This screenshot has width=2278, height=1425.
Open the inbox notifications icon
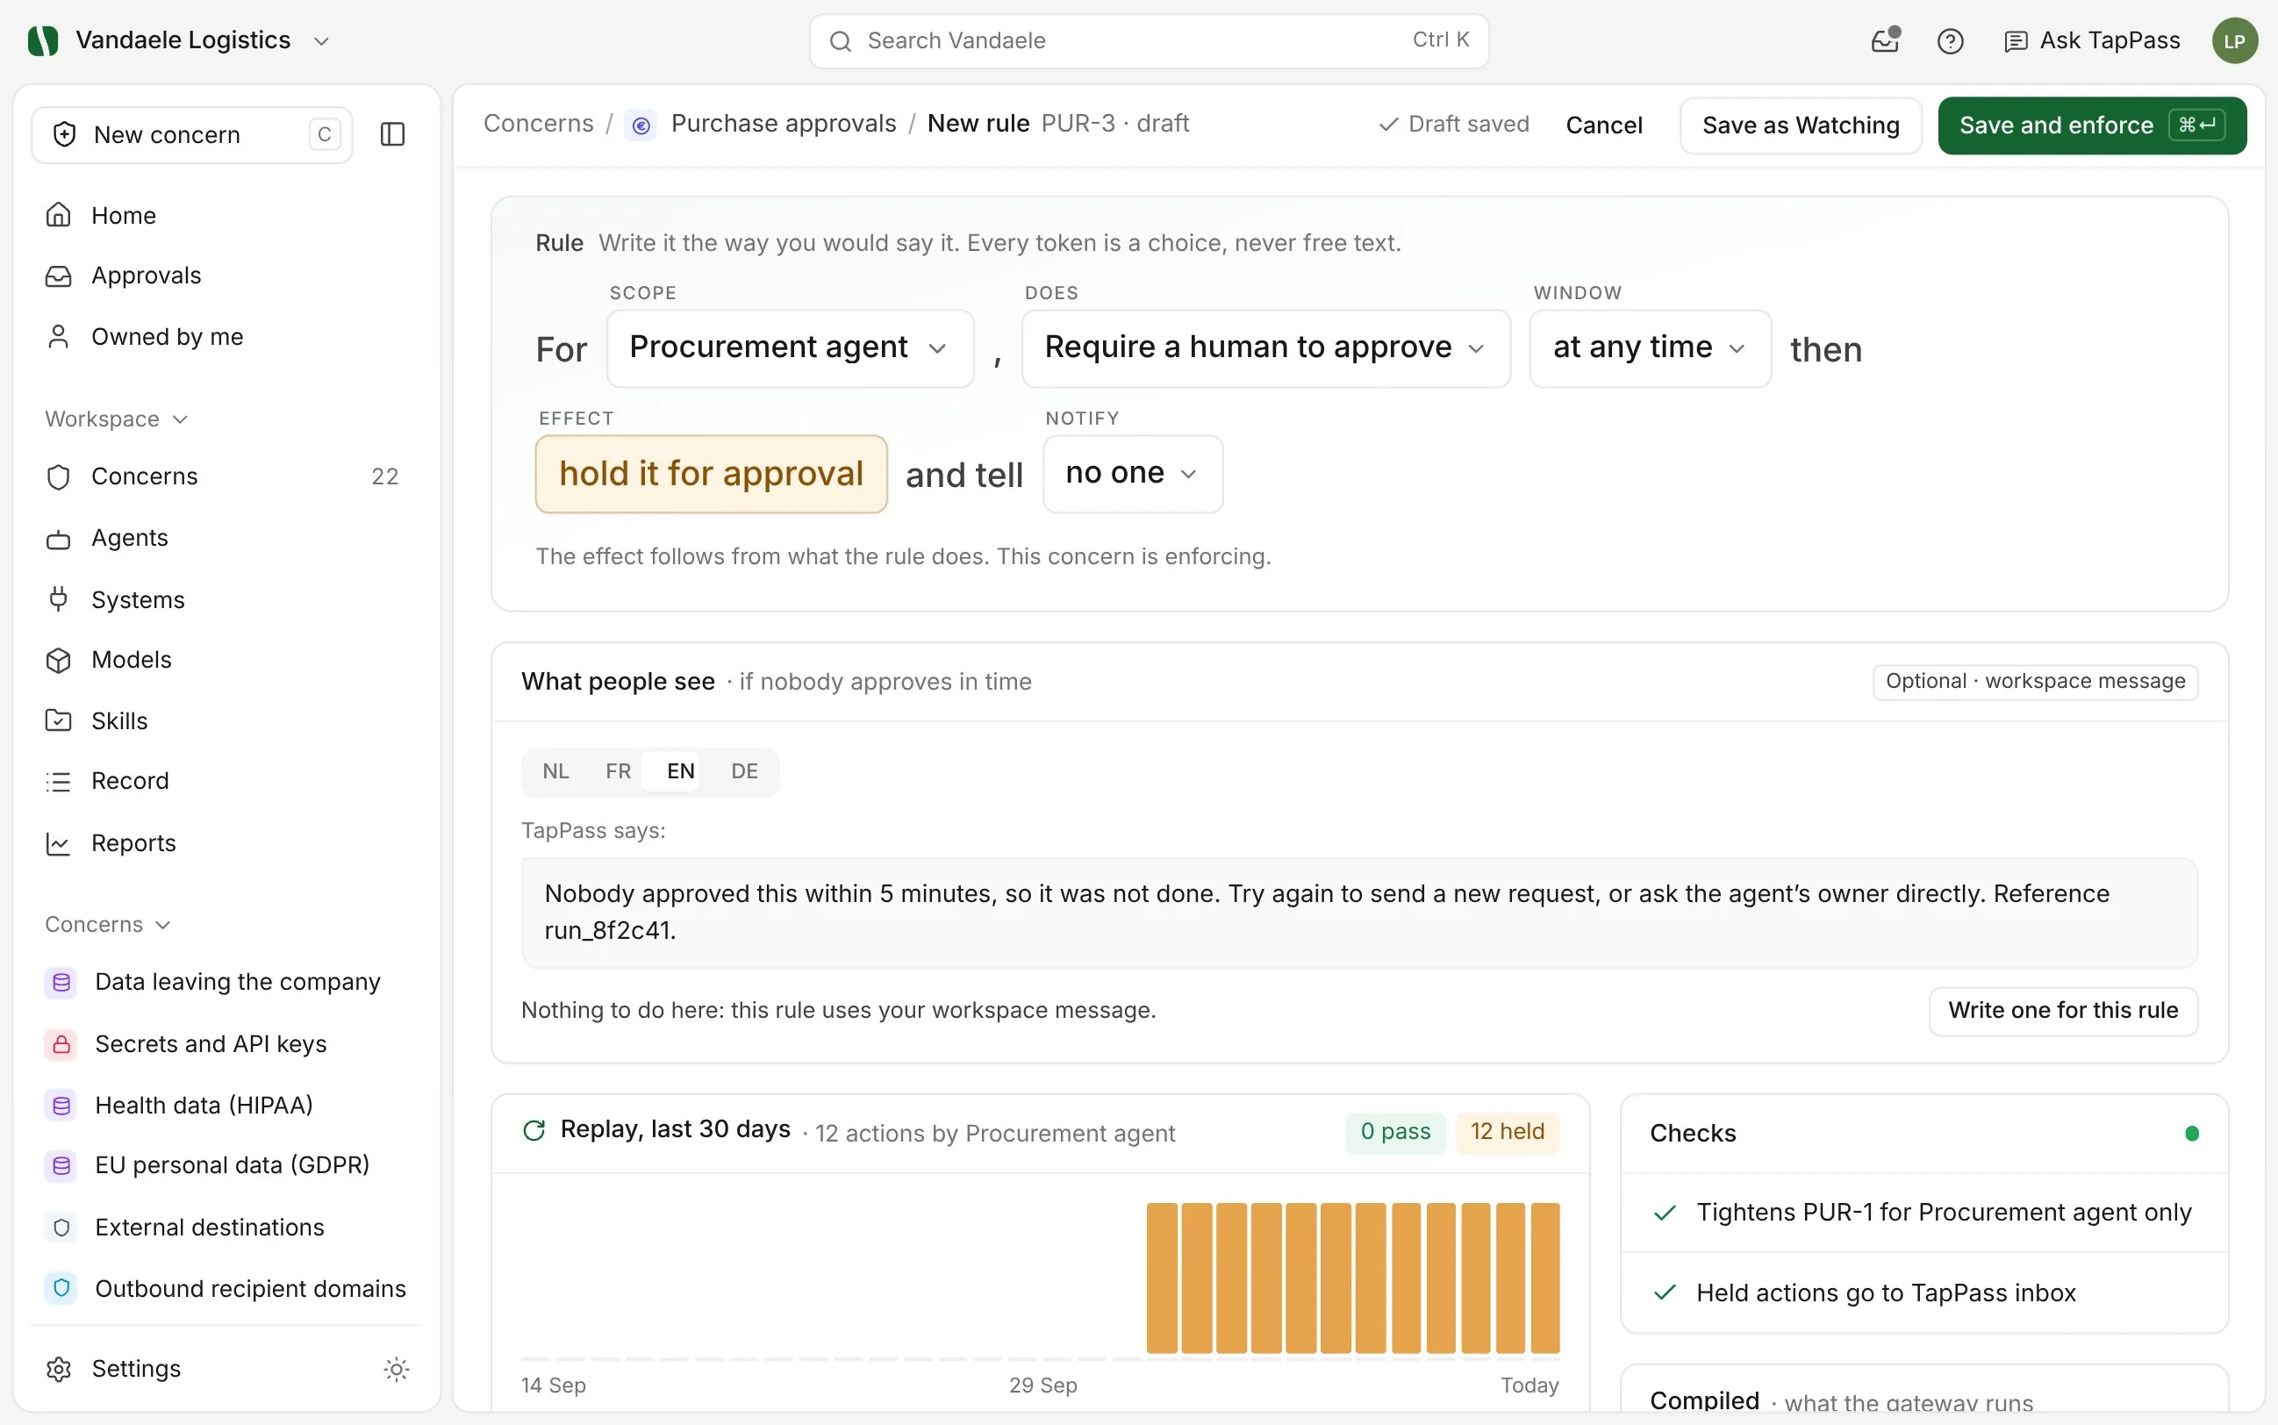1885,40
